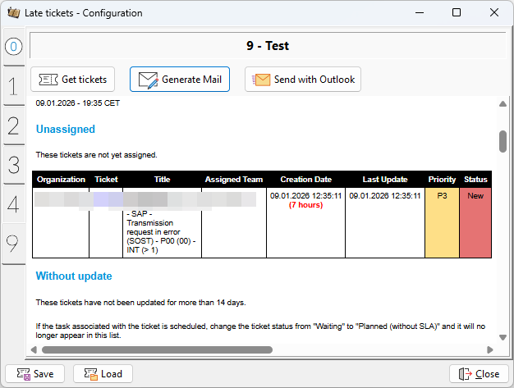Click the yellow P3 priority cell
Image resolution: width=514 pixels, height=388 pixels.
[x=442, y=222]
